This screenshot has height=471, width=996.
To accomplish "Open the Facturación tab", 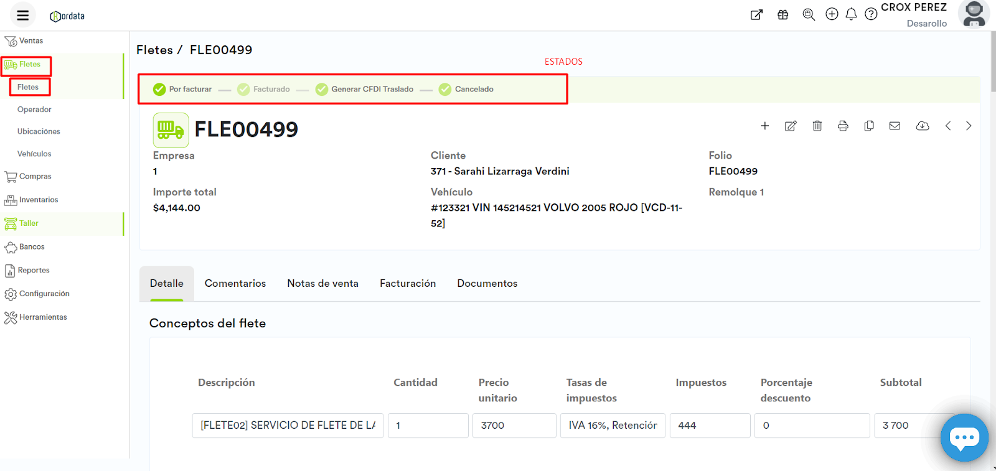I will click(408, 284).
